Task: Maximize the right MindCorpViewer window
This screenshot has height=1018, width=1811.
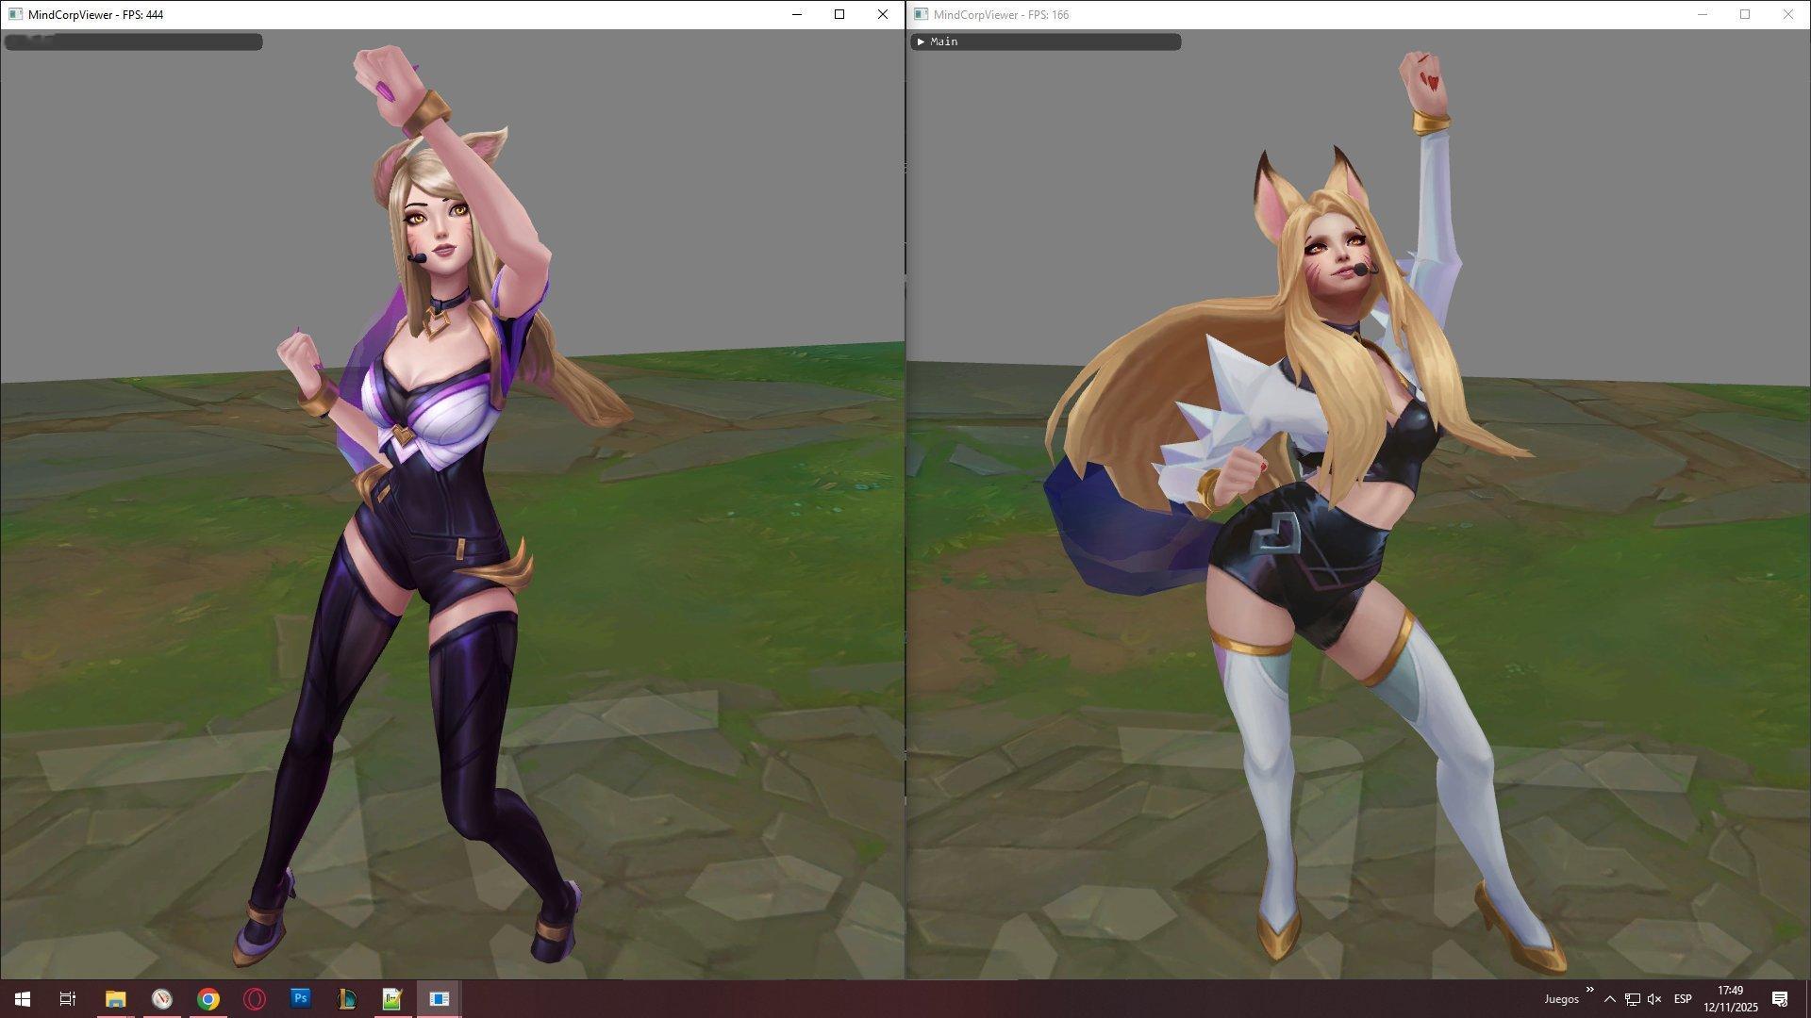Action: point(1745,14)
